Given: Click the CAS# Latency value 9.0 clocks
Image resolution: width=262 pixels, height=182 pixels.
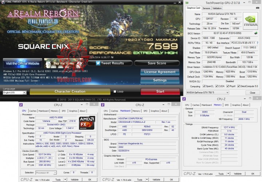Looking at the screenshot, I should (229, 134).
